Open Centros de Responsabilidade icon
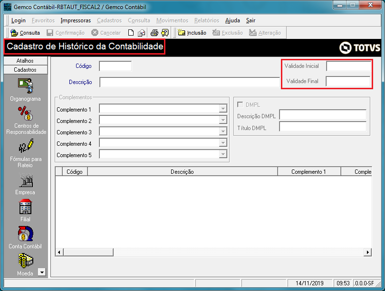This screenshot has width=385, height=291. (x=26, y=113)
